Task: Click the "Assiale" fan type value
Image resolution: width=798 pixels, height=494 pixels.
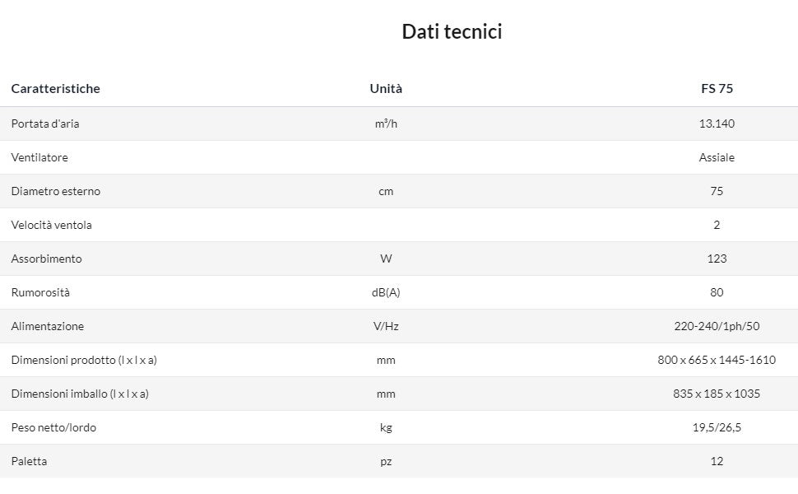Action: (x=717, y=157)
